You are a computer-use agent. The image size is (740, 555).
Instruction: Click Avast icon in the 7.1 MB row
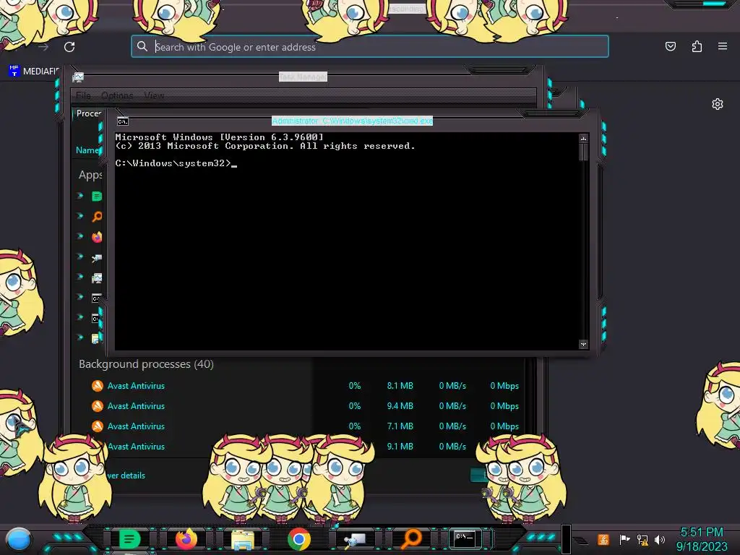pyautogui.click(x=98, y=426)
